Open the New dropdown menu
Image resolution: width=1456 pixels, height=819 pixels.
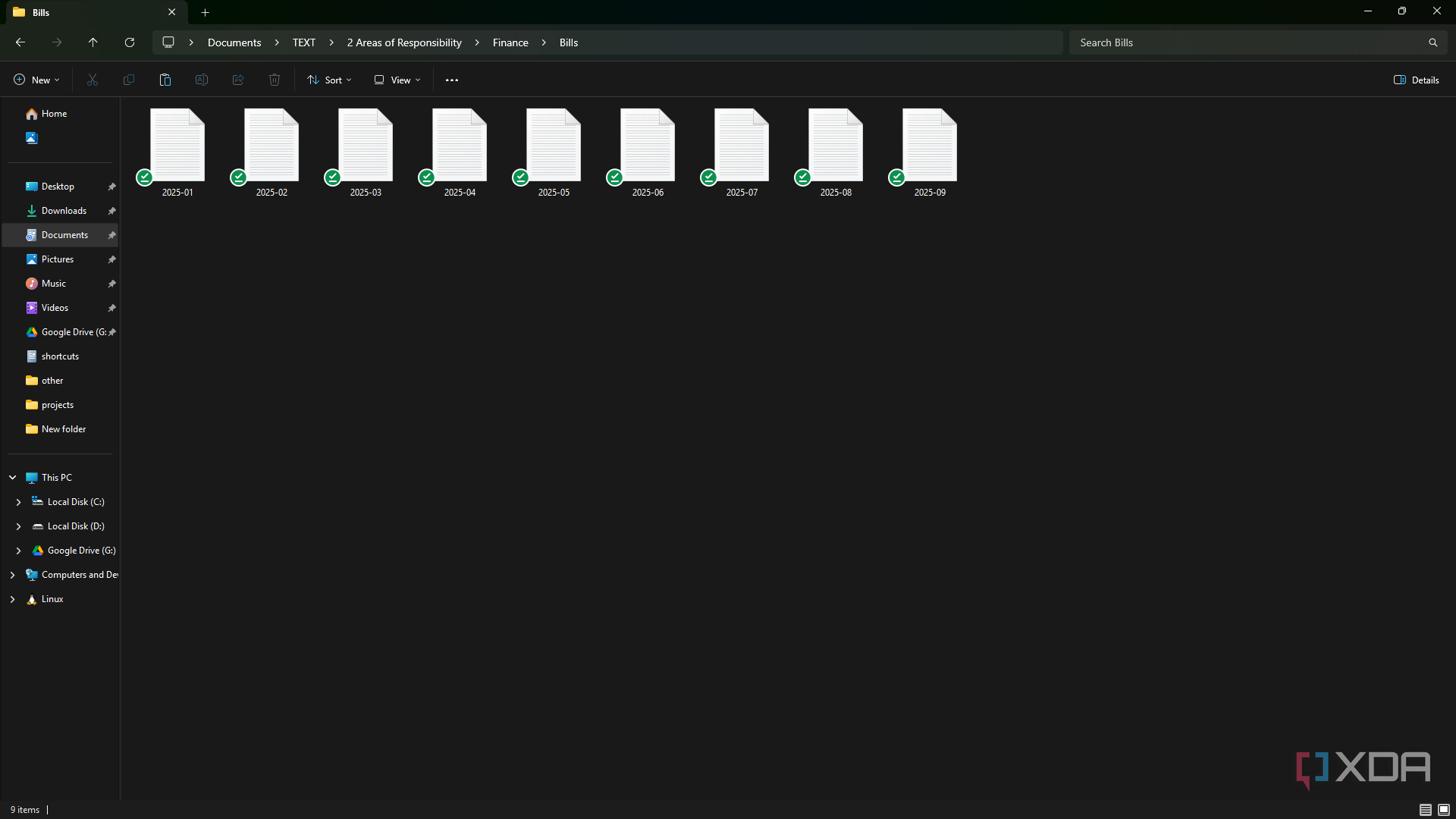36,80
